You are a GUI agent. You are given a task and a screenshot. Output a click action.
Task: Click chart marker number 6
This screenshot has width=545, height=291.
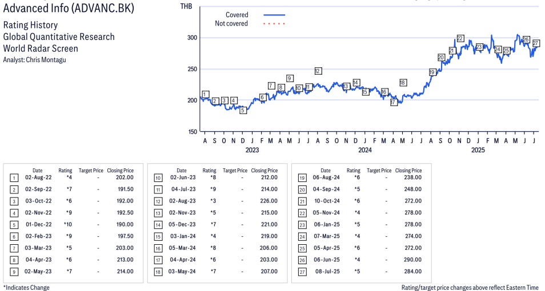coord(262,97)
